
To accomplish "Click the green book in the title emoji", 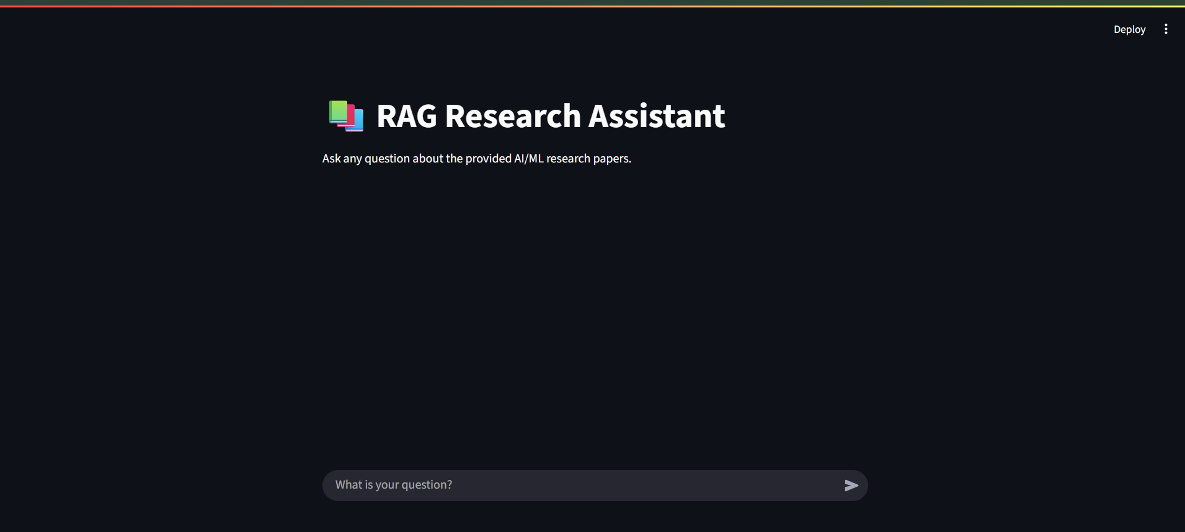I will 338,112.
